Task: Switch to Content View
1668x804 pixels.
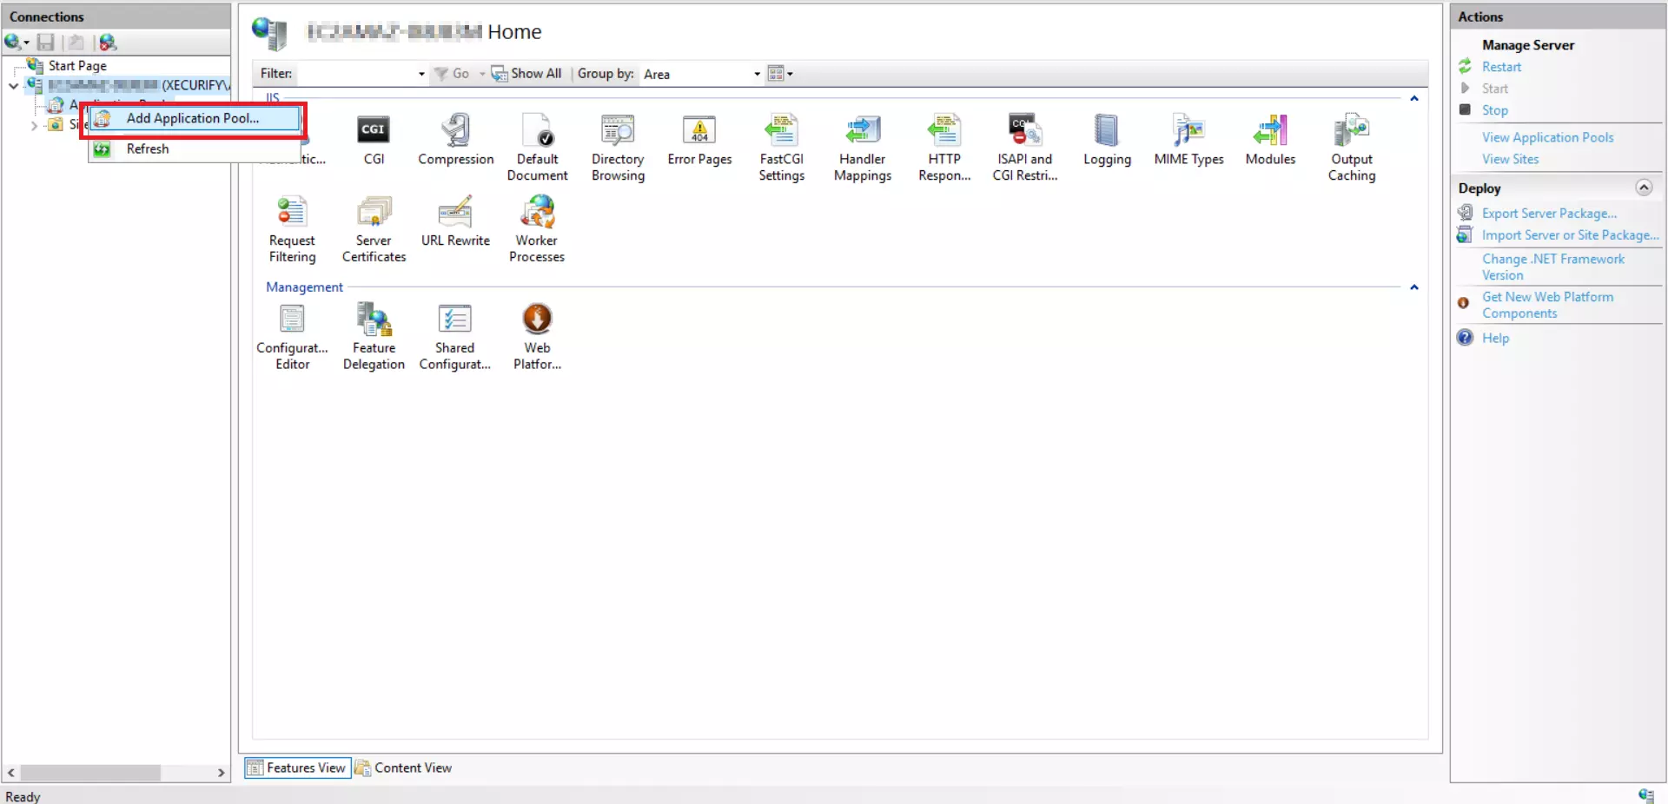Action: 412,768
